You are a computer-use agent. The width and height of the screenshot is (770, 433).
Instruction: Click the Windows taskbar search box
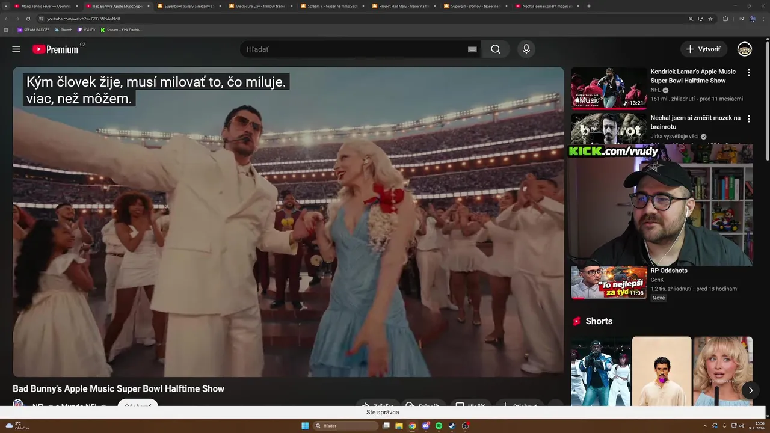click(x=346, y=426)
